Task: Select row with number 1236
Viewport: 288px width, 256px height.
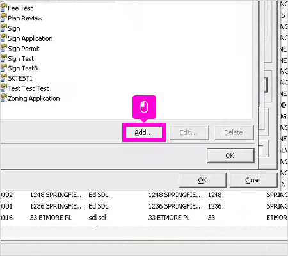Action: [144, 206]
